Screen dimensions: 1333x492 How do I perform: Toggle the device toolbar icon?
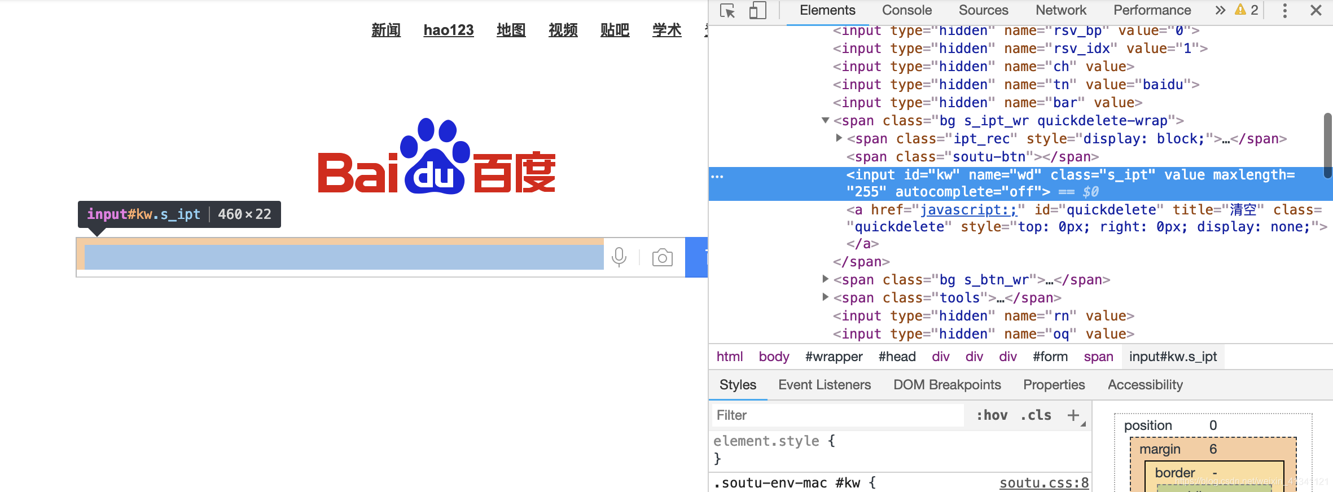tap(757, 11)
